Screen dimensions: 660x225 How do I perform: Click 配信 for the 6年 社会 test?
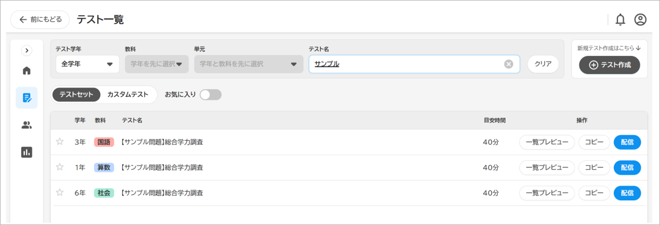pos(627,193)
